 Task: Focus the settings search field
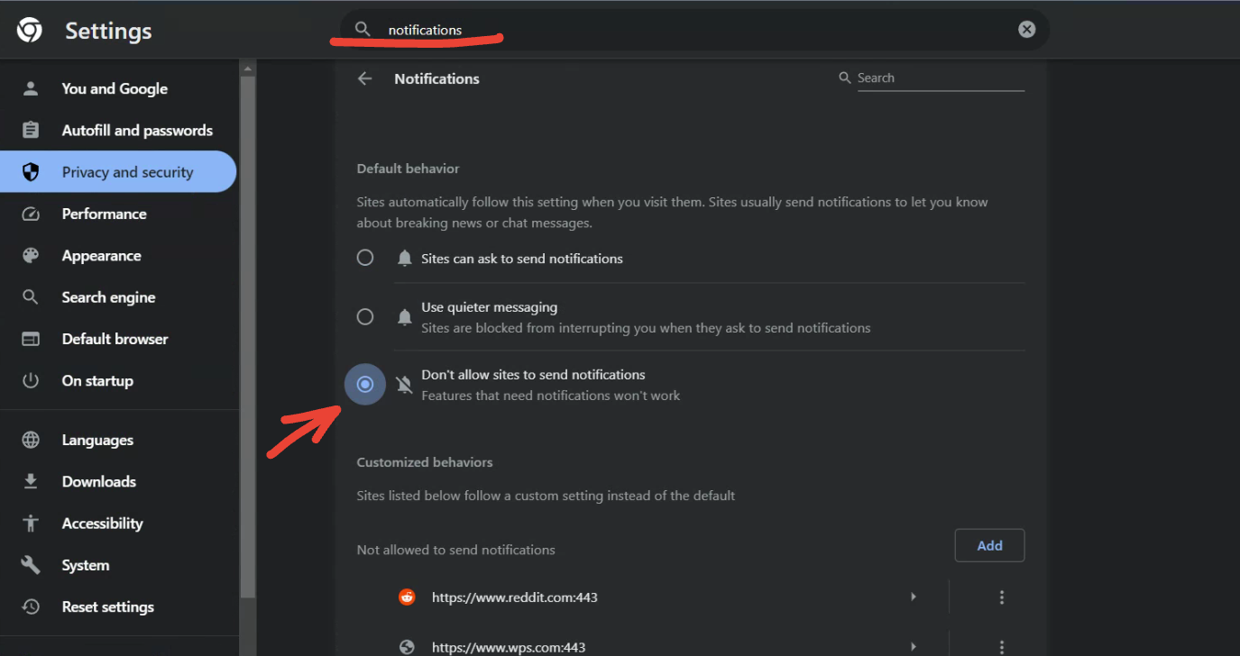pos(694,30)
